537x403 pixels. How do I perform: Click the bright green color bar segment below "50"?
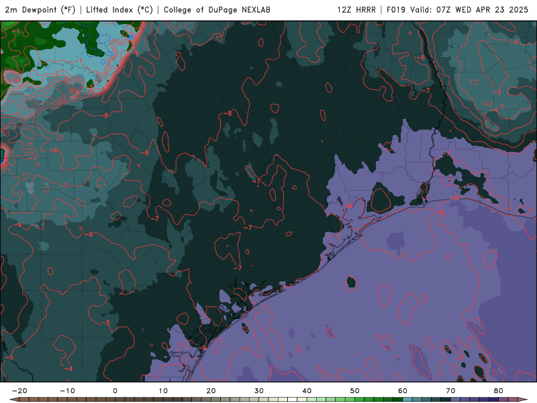(360, 400)
